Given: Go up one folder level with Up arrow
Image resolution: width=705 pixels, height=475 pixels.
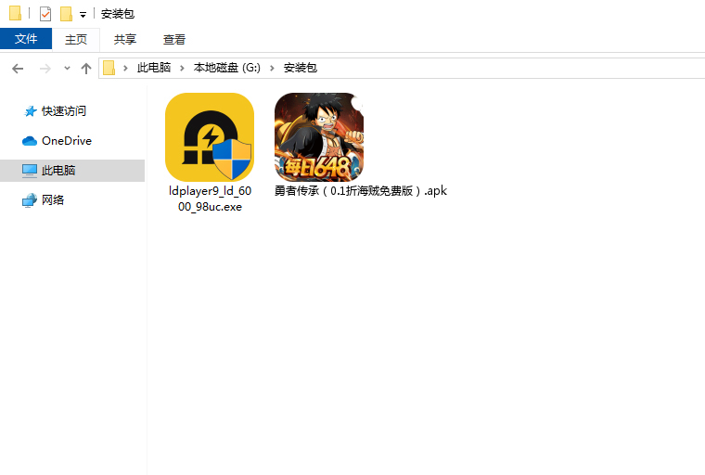Looking at the screenshot, I should coord(86,68).
